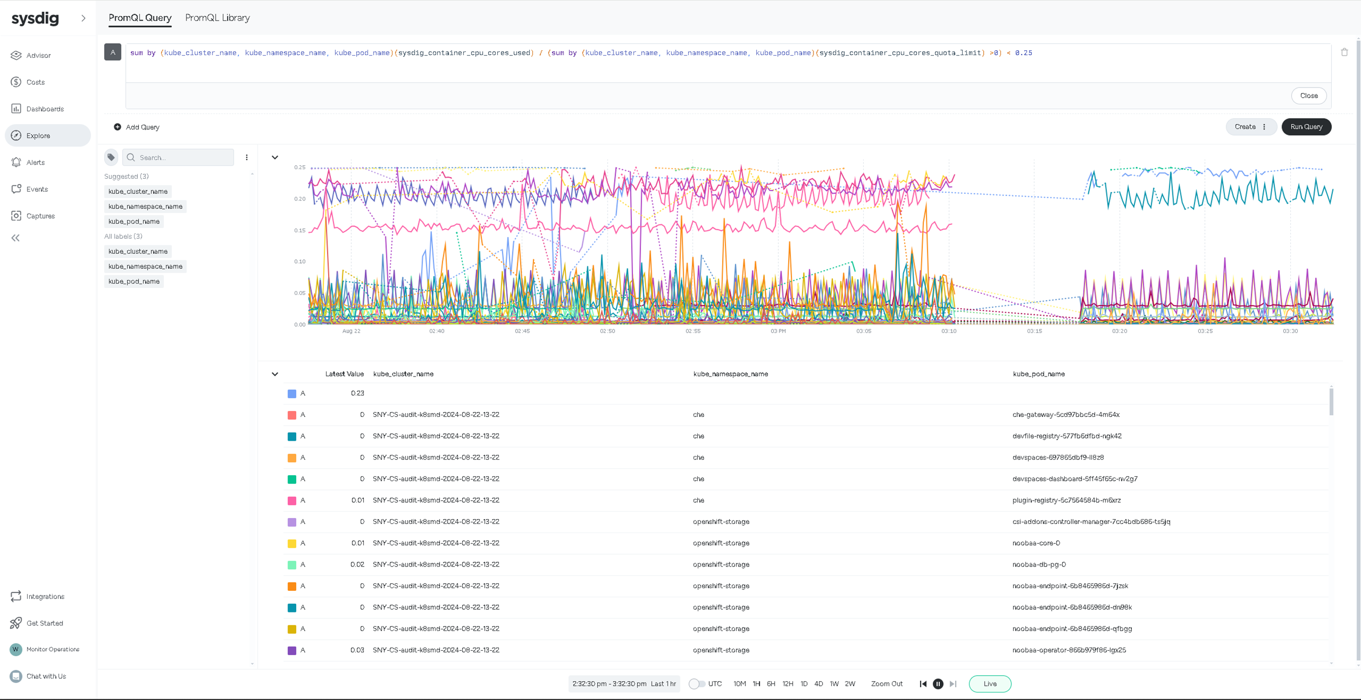Switch to the PromQL Library tab
The height and width of the screenshot is (700, 1361).
click(x=217, y=18)
